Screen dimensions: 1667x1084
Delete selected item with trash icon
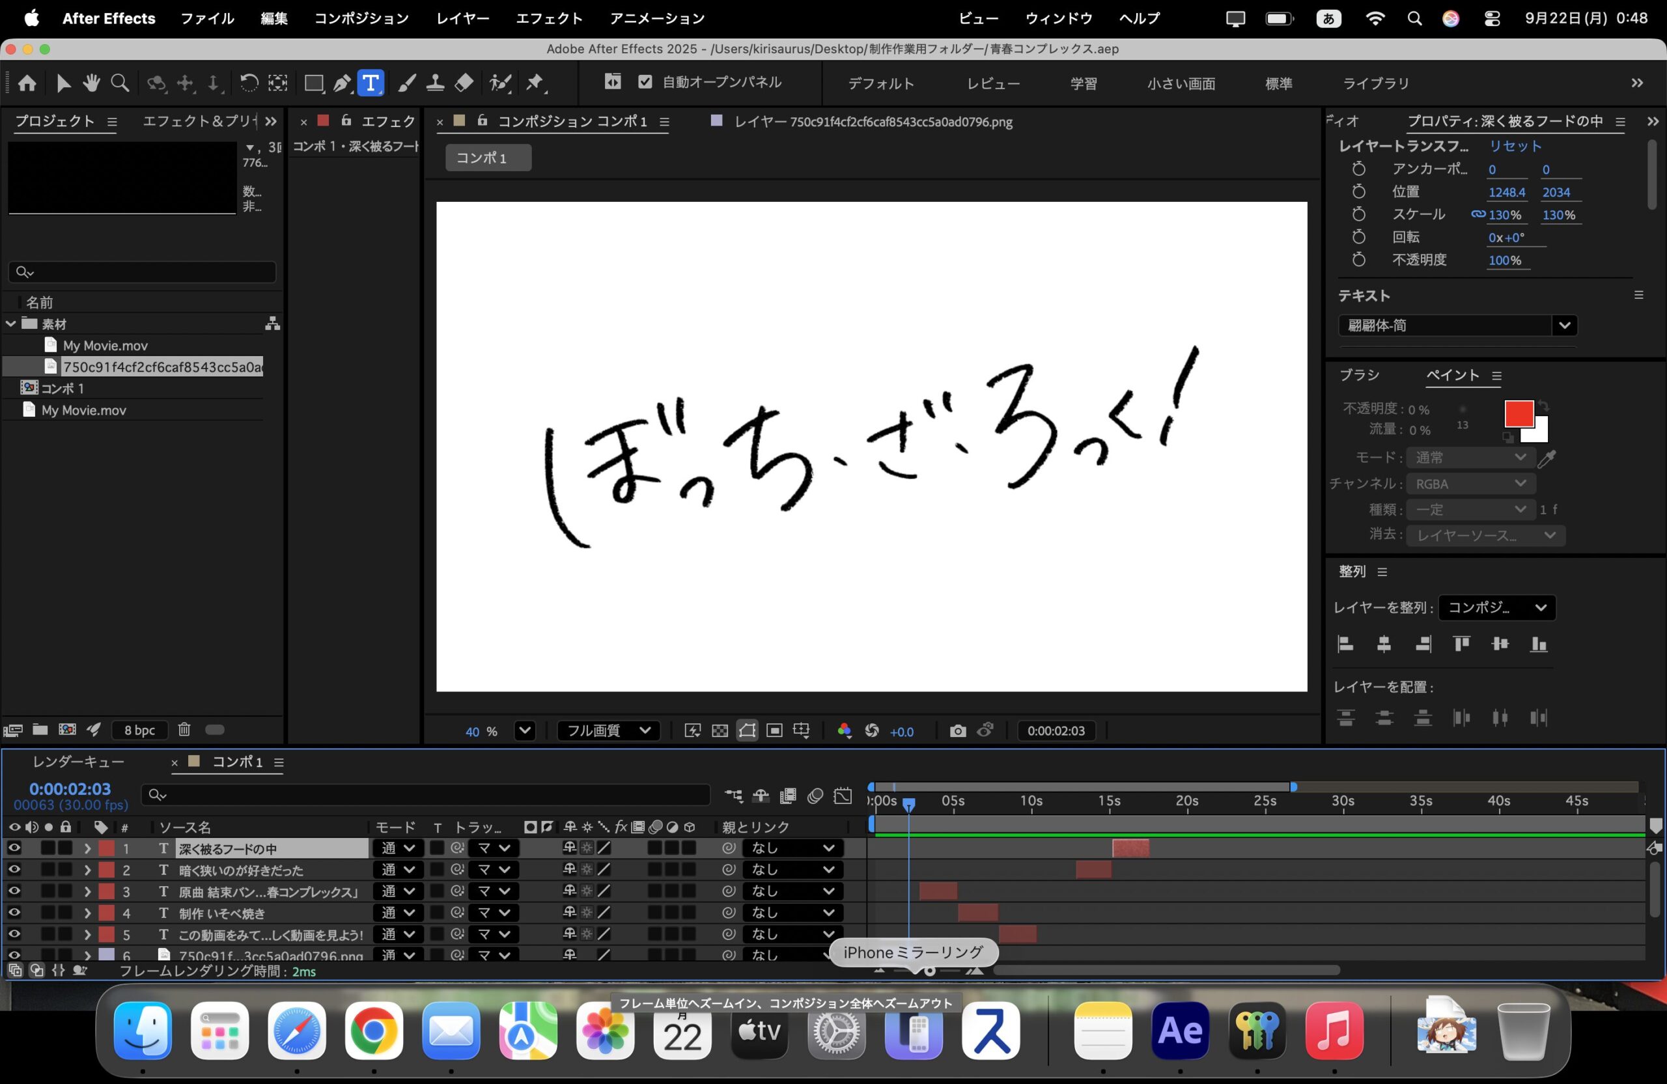184,730
